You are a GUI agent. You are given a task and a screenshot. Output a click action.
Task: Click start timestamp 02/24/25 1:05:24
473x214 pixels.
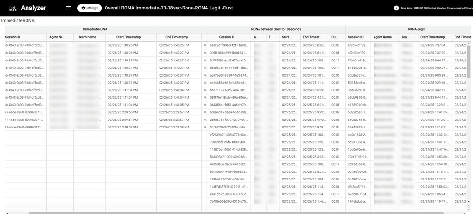[434, 194]
